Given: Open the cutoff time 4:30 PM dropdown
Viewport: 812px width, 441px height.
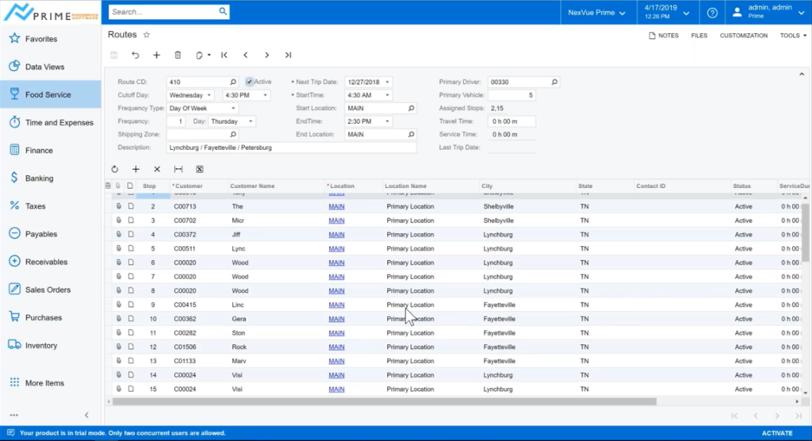Looking at the screenshot, I should [x=265, y=95].
